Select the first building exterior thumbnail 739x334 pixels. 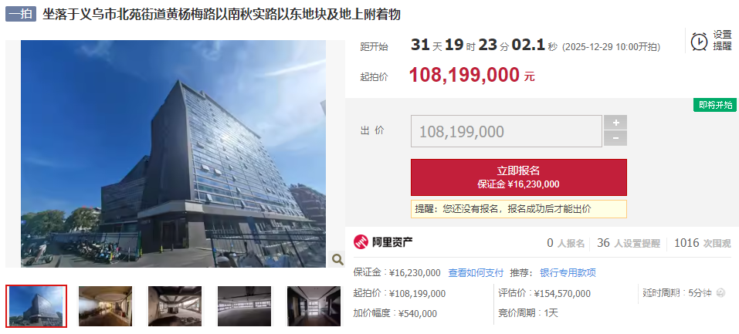point(36,306)
